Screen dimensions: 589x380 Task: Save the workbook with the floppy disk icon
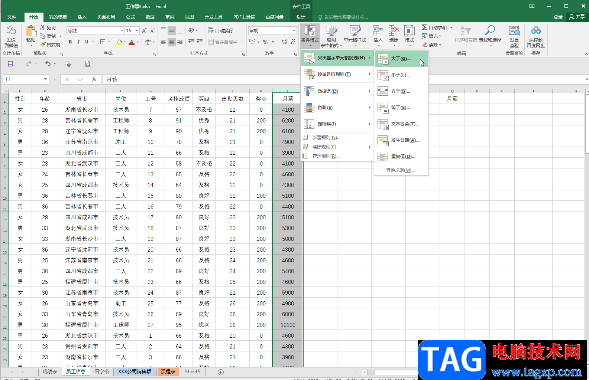click(10, 64)
